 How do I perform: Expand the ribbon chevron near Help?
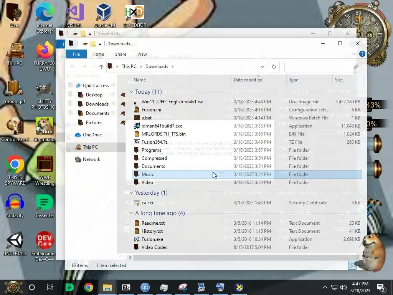tap(353, 54)
